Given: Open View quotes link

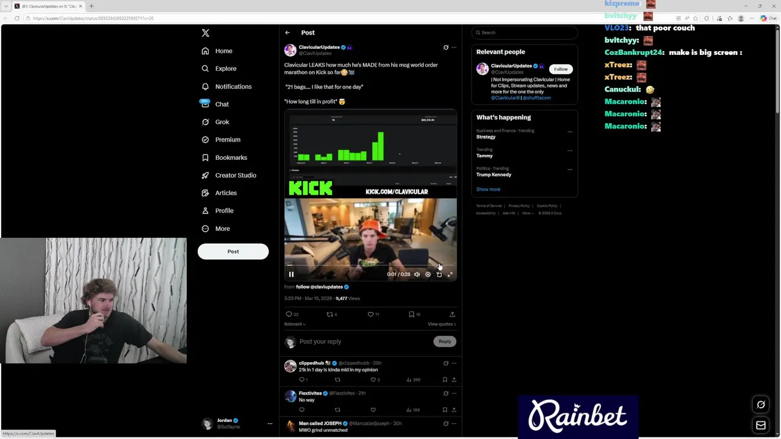Looking at the screenshot, I should (x=442, y=324).
